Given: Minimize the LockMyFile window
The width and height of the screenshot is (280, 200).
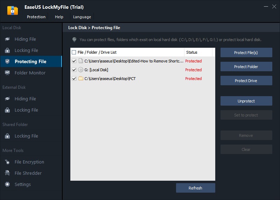Looking at the screenshot, I should [266, 7].
